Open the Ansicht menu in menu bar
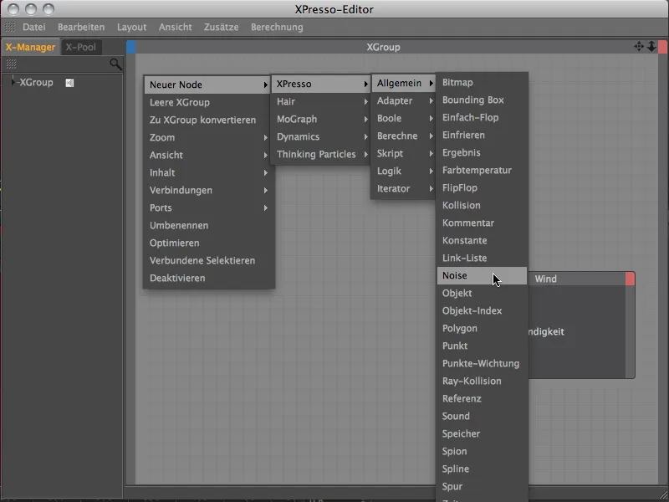669x502 pixels. click(176, 27)
